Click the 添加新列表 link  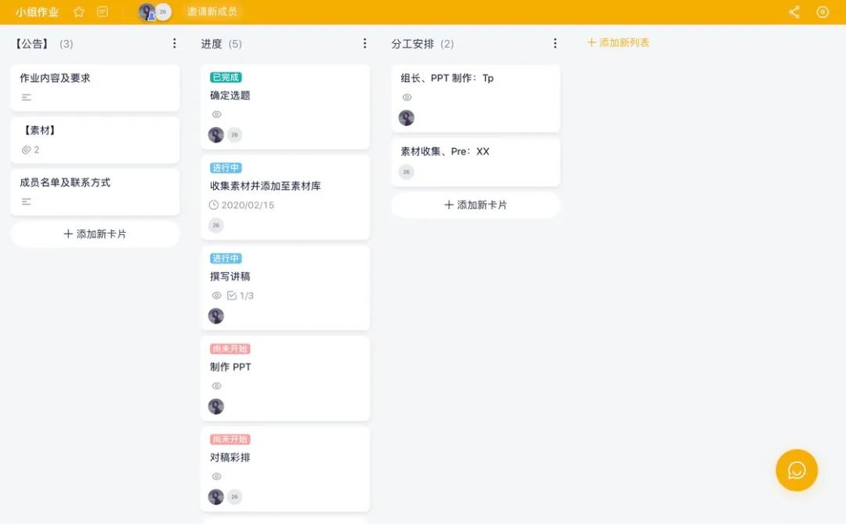pos(618,43)
